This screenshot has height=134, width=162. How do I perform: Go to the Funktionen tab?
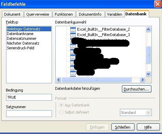[x=64, y=14]
